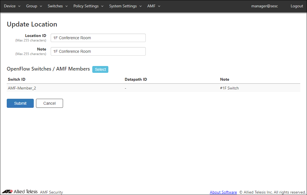Cancel the location update
This screenshot has width=307, height=195.
click(x=50, y=103)
